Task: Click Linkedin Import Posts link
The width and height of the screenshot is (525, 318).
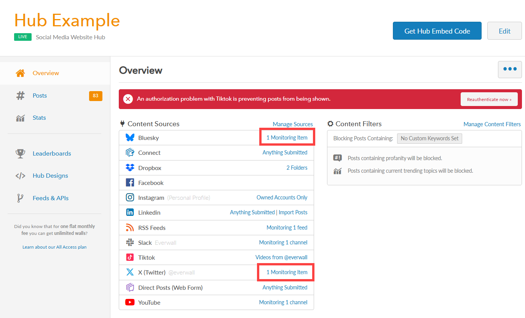Action: pos(293,212)
